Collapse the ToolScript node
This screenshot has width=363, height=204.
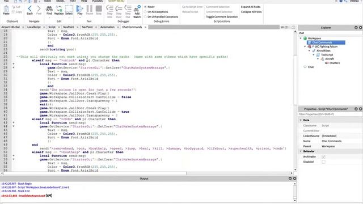(x=314, y=54)
